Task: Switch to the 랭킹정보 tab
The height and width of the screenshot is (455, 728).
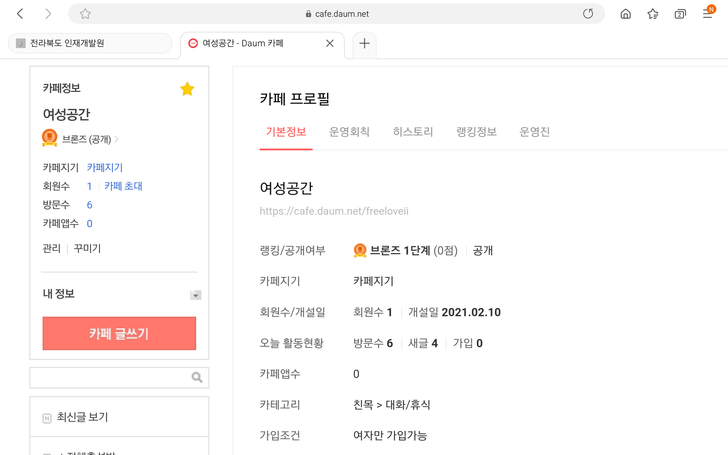Action: (x=477, y=132)
